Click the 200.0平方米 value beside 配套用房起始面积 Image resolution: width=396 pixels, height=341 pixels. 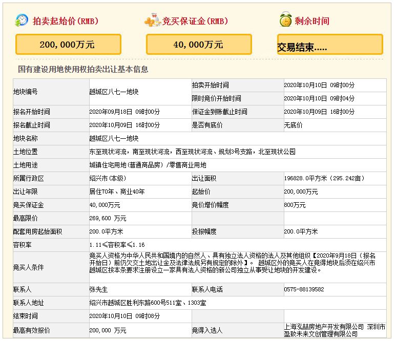107,232
